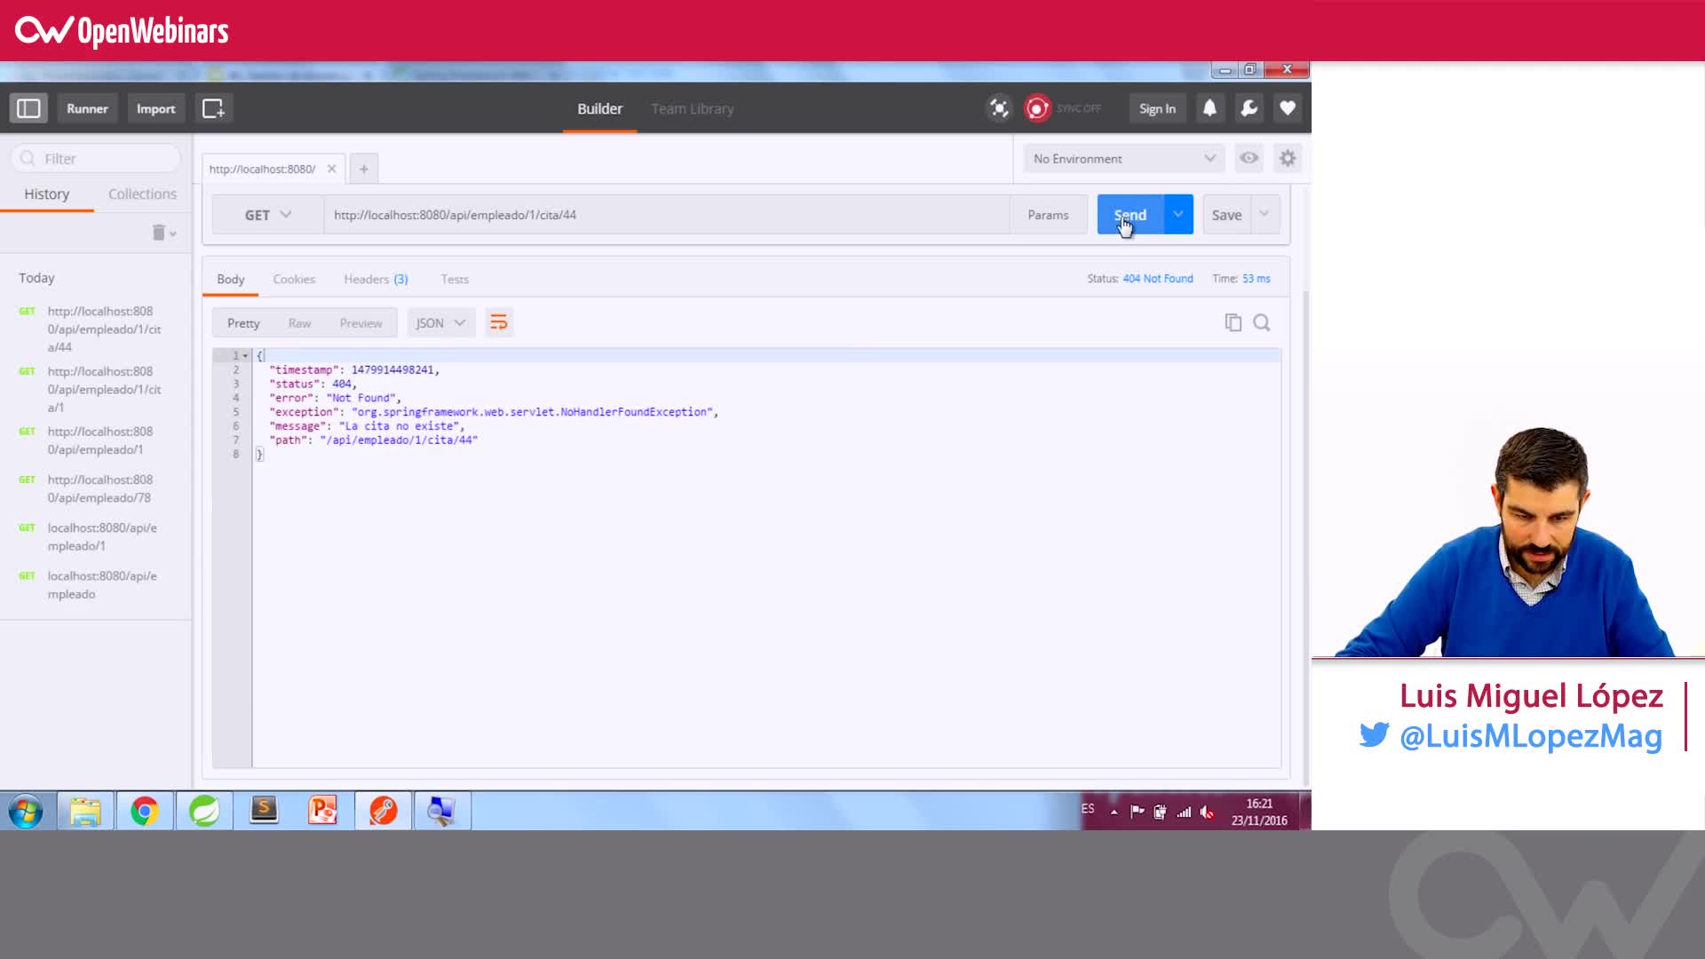The width and height of the screenshot is (1705, 959).
Task: Open notifications via the bell icon
Action: (1209, 107)
